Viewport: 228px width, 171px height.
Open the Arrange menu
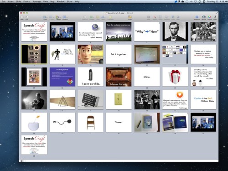tap(36, 1)
